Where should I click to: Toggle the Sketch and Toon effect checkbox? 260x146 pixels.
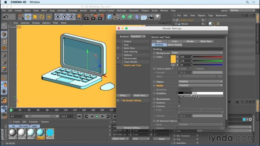pos(118,65)
